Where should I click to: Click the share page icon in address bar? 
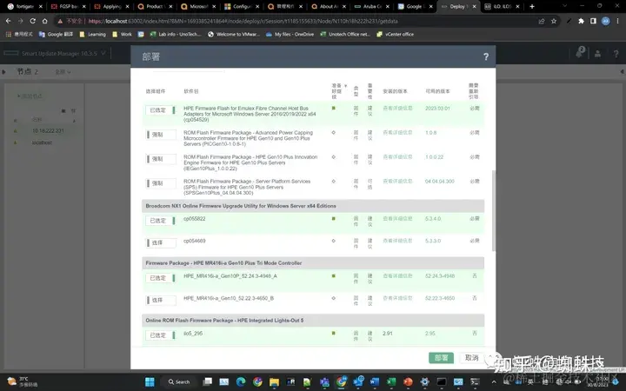click(x=542, y=21)
